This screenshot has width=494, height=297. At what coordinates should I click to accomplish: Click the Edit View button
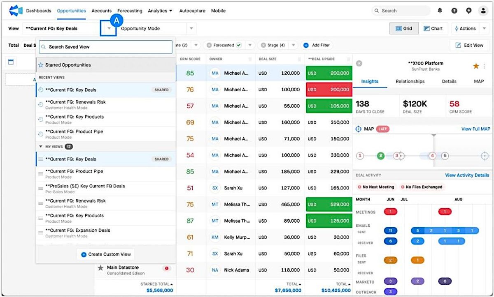coord(469,45)
